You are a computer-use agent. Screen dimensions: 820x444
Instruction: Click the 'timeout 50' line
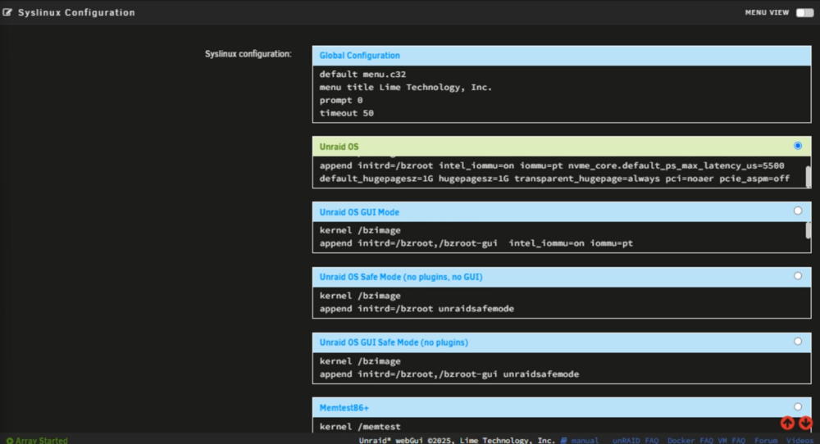coord(347,113)
